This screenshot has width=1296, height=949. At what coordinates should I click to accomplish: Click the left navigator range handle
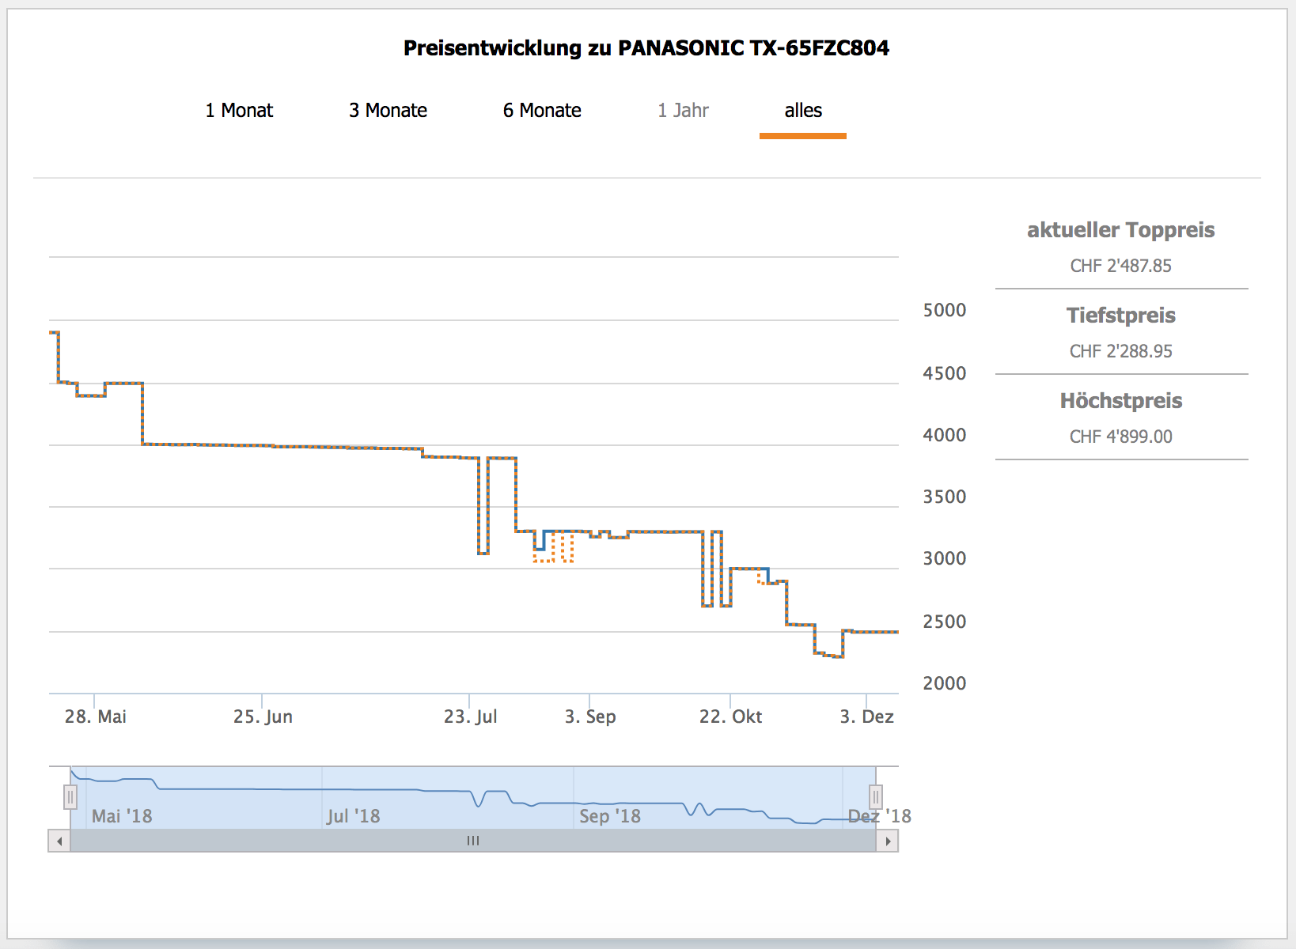pos(70,796)
